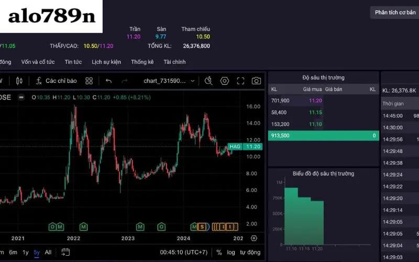The height and width of the screenshot is (262, 419).
Task: Click the HAG 11.20 price label
Action: [x=245, y=147]
